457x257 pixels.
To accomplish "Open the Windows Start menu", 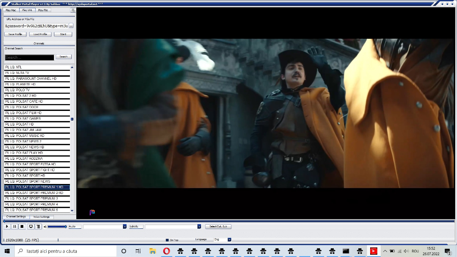I will (x=7, y=251).
